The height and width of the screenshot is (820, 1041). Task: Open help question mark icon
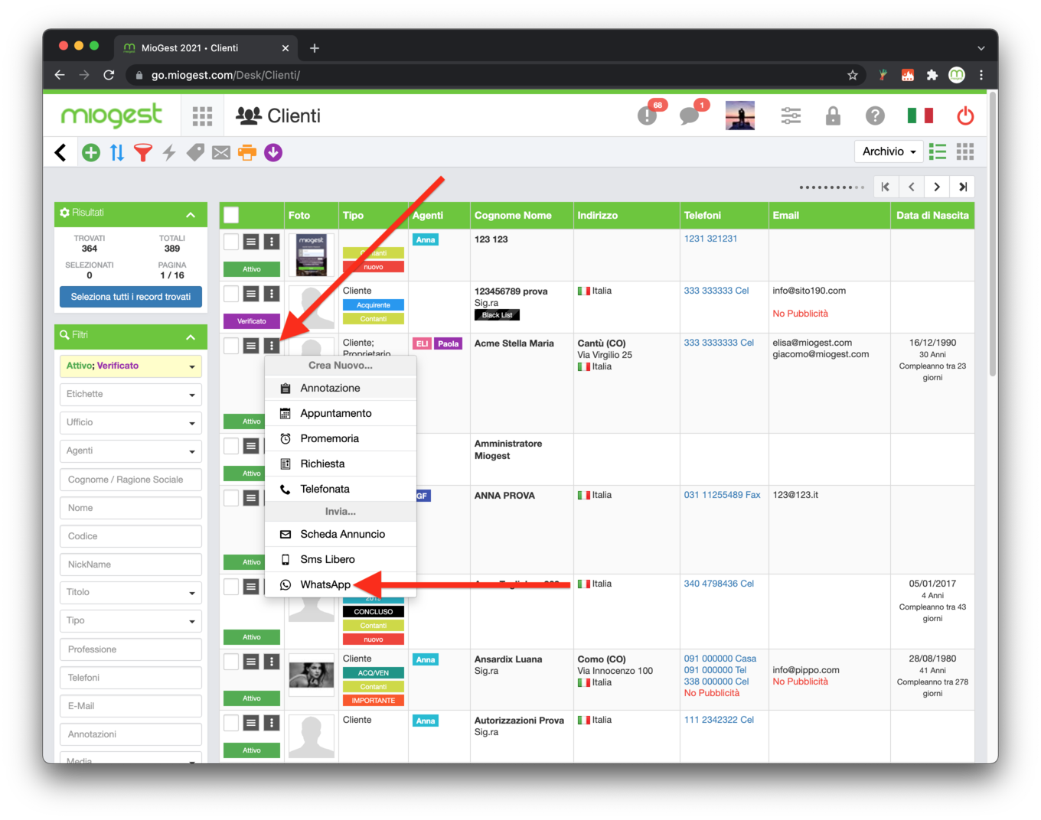[875, 116]
